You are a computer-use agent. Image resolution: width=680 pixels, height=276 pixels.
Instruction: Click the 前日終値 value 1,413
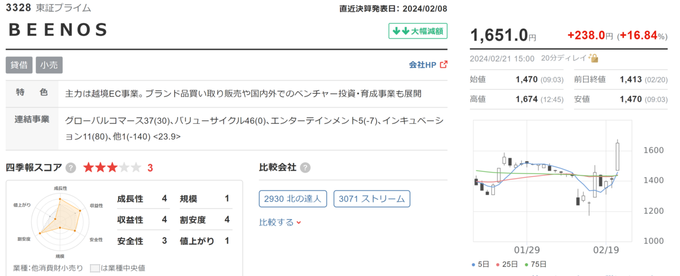[631, 80]
